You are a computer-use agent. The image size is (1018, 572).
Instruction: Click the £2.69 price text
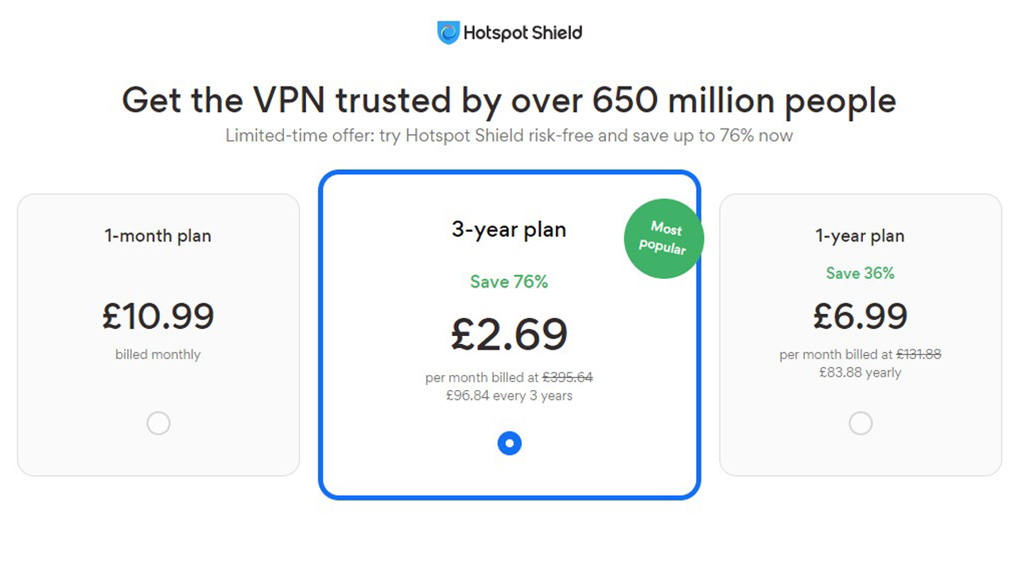coord(509,334)
